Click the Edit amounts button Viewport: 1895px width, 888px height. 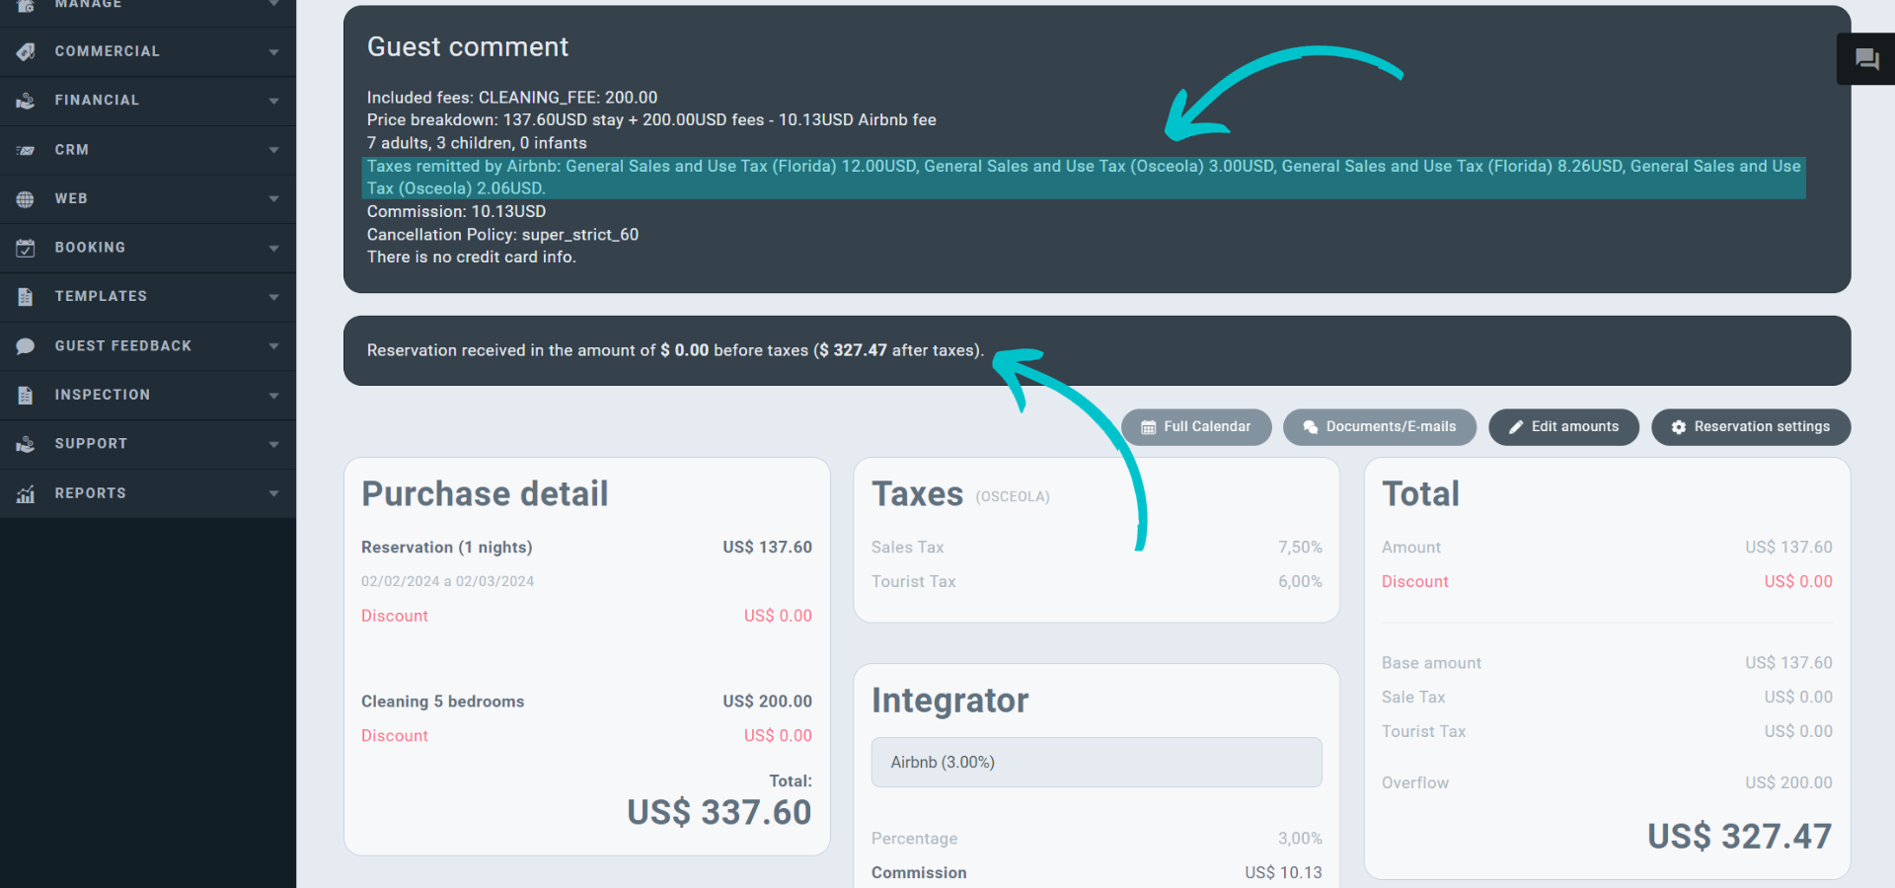(1563, 426)
